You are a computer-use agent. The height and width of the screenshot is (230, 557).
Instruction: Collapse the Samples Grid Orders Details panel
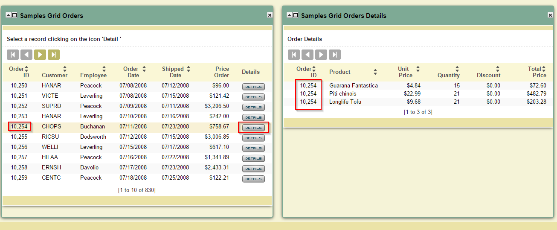point(289,15)
